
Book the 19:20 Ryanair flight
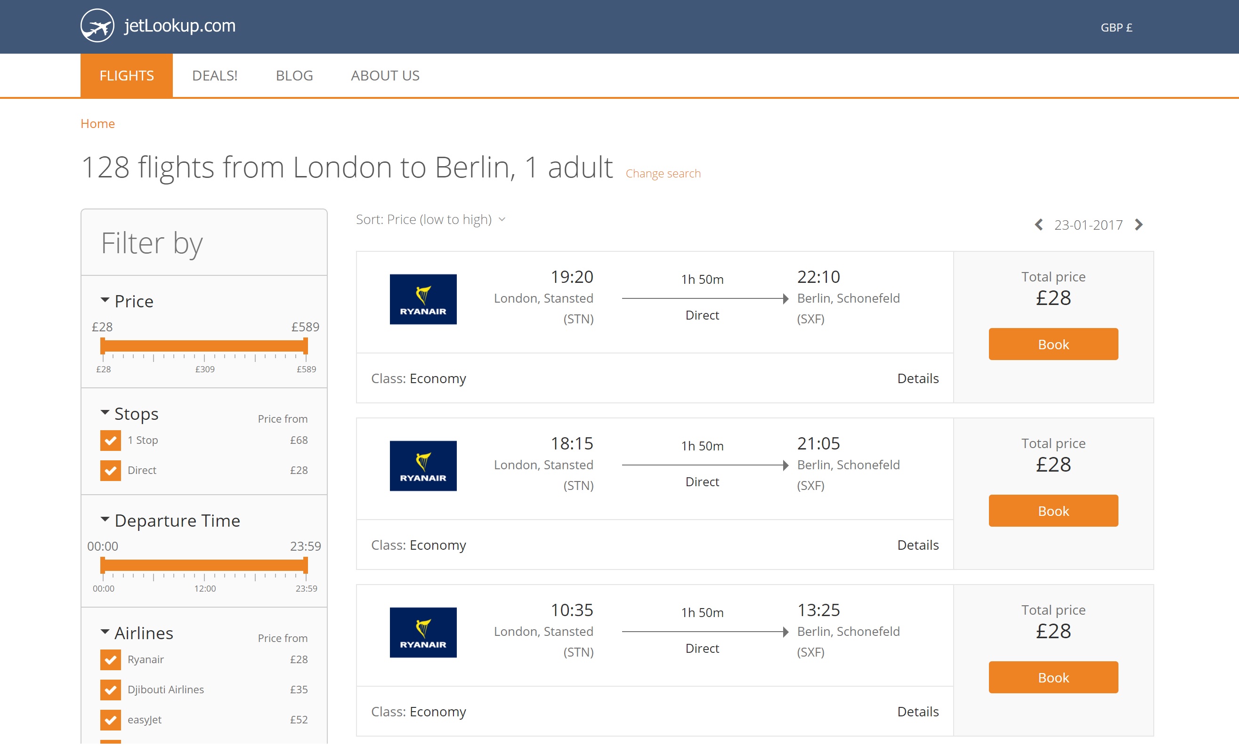coord(1053,345)
